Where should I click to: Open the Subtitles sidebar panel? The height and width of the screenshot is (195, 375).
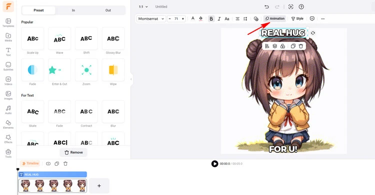coord(8,66)
